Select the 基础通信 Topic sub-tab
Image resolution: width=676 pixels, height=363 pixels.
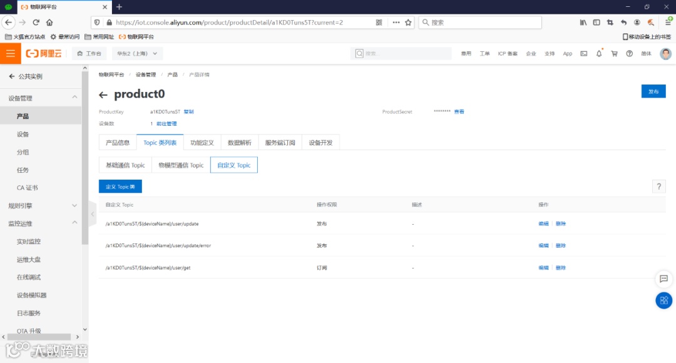[125, 165]
